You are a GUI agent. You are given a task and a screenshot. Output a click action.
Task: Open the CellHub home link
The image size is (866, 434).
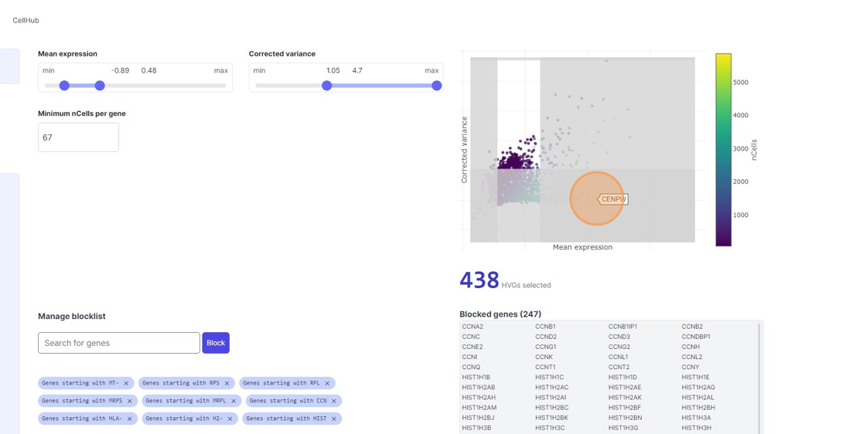[x=26, y=20]
